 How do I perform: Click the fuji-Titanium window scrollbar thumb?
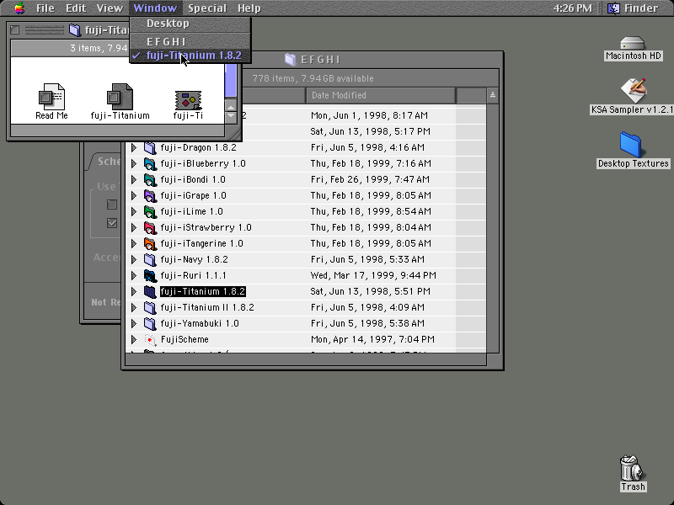click(x=231, y=80)
